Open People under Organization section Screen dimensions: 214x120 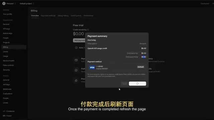(x=6, y=38)
